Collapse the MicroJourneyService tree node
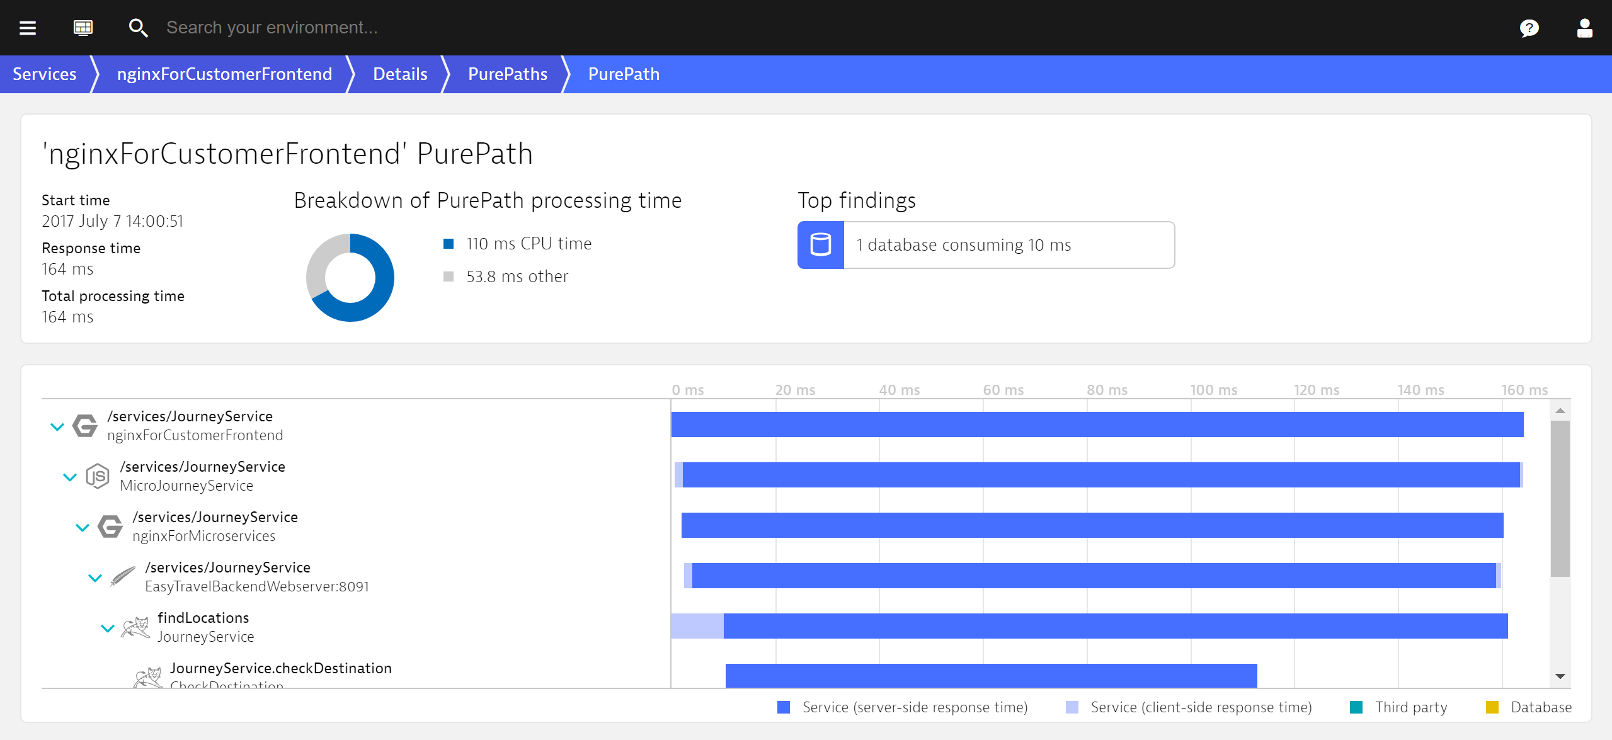The width and height of the screenshot is (1612, 740). (x=70, y=477)
